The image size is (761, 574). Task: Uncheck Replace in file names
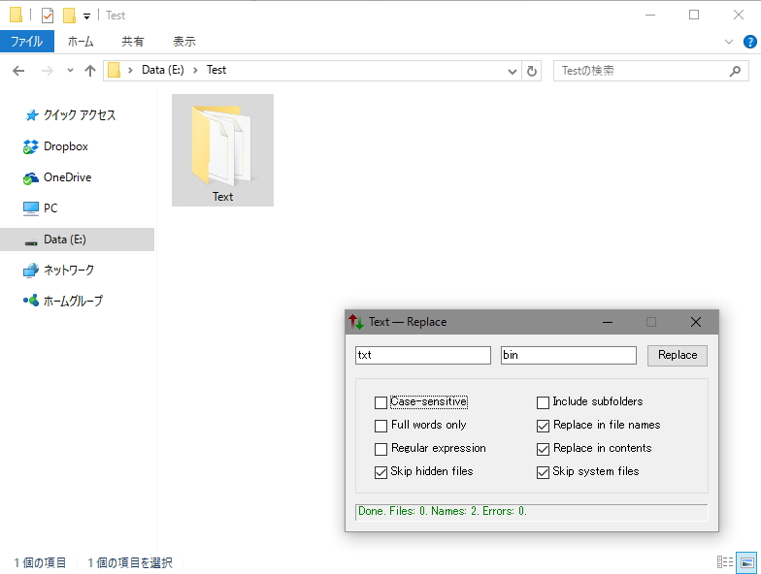(543, 426)
